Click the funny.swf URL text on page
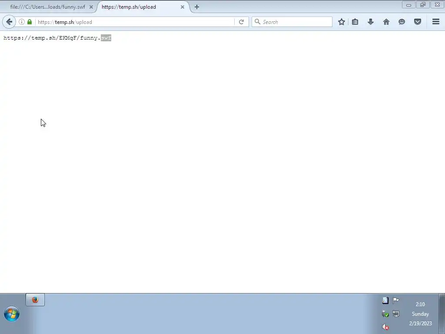 point(57,38)
